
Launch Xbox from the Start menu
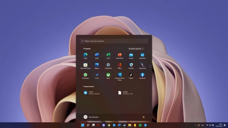(108, 76)
